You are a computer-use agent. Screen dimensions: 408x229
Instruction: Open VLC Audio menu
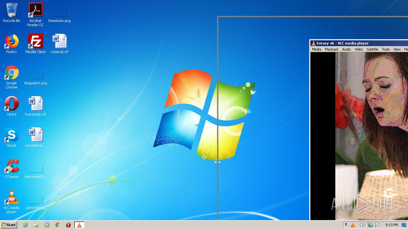[346, 49]
